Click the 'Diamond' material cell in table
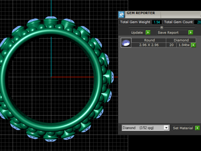Screen dimensions: 201x151 [x=181, y=40]
